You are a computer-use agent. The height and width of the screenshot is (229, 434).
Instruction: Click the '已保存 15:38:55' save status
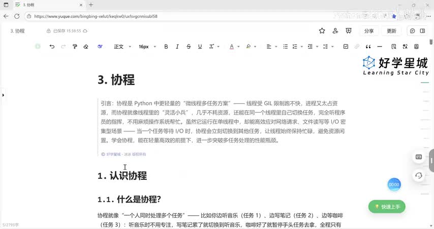point(67,31)
